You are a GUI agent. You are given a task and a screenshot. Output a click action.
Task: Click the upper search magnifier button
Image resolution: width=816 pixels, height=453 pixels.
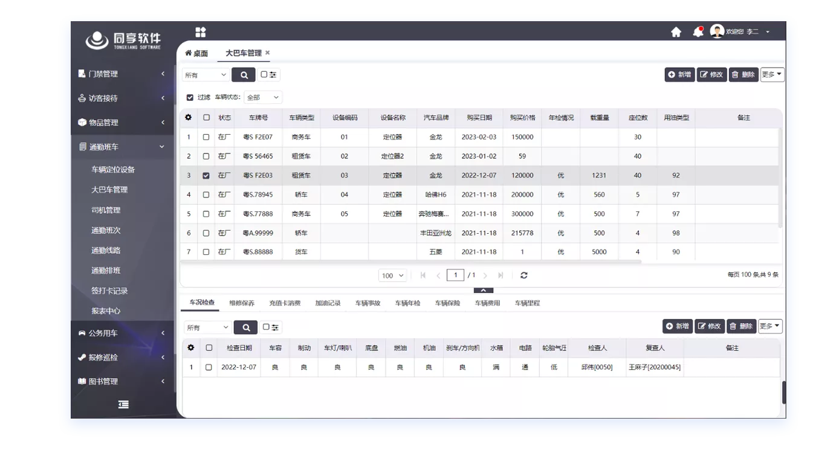pos(244,75)
